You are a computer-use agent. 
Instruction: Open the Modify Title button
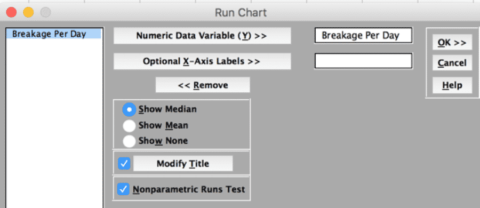(183, 164)
